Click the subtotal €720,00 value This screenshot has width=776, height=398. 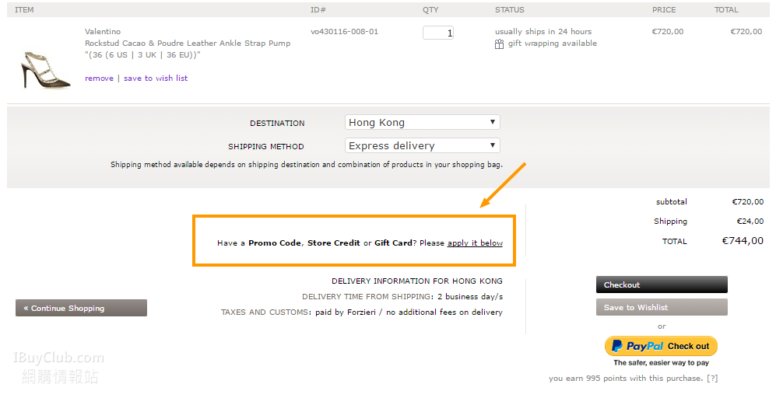pyautogui.click(x=748, y=201)
